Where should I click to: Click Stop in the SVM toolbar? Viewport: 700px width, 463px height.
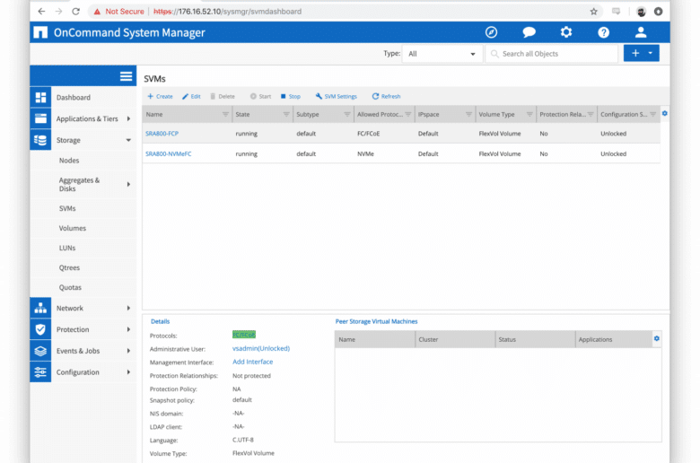[291, 96]
